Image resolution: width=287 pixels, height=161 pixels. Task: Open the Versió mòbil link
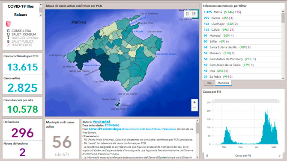pyautogui.click(x=102, y=122)
